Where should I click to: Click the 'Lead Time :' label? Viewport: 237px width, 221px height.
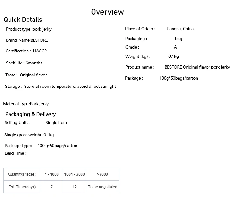[15, 153]
